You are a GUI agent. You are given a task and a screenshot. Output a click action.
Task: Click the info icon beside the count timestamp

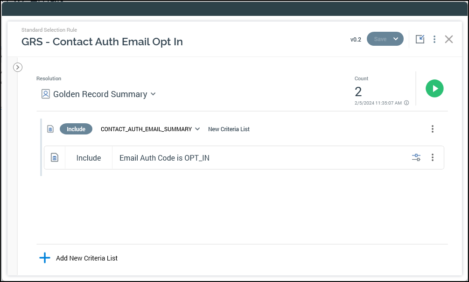click(406, 103)
